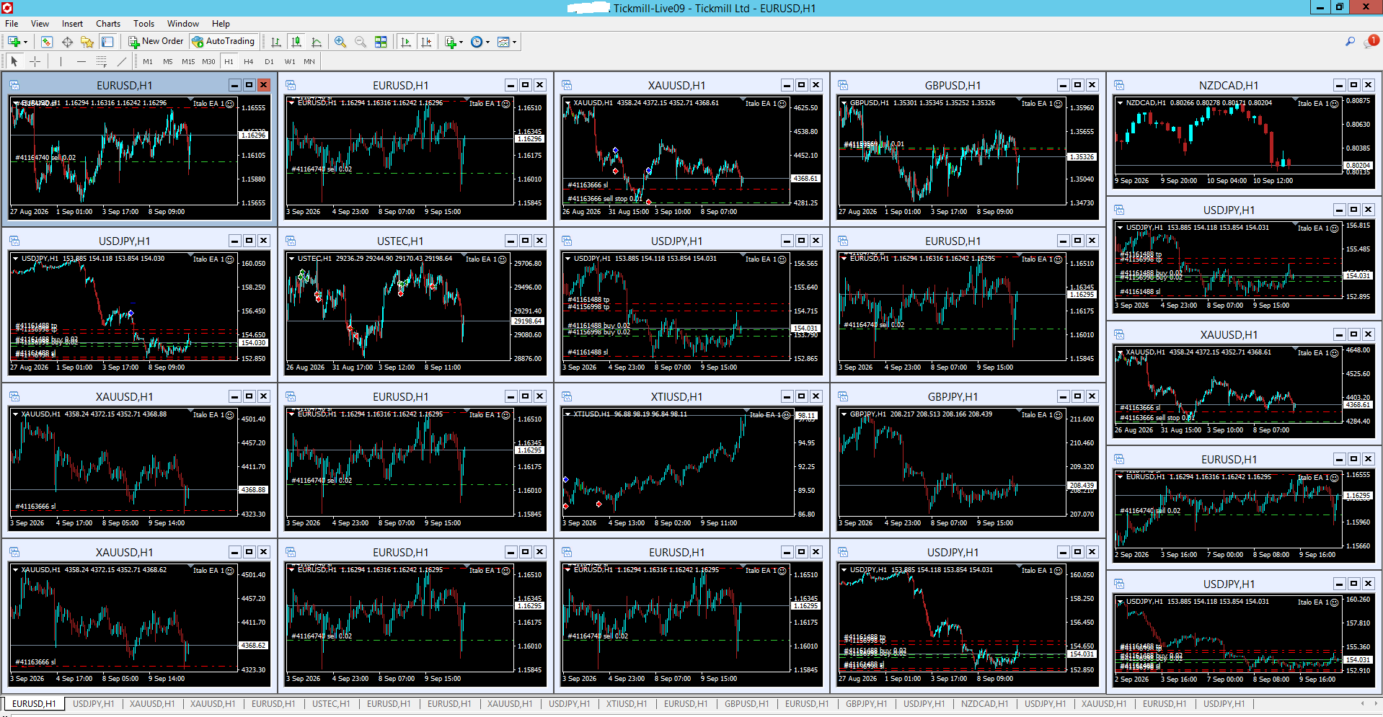
Task: Click the New Order button
Action: tap(155, 42)
